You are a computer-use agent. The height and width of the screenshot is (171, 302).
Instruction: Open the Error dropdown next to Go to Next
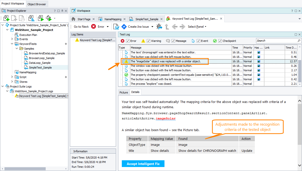pos(108,27)
